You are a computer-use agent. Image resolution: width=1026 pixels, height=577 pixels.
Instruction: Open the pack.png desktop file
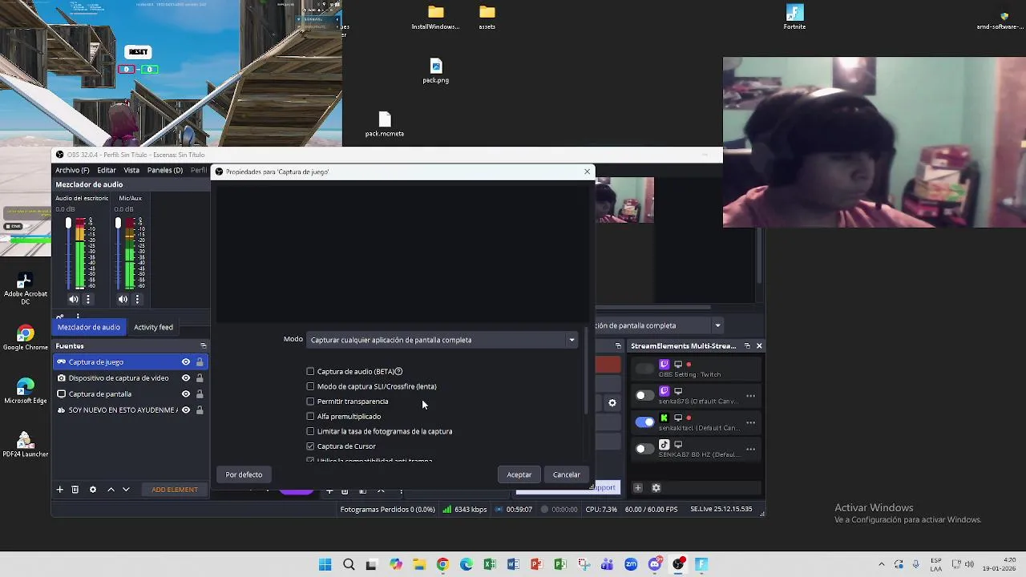[435, 71]
